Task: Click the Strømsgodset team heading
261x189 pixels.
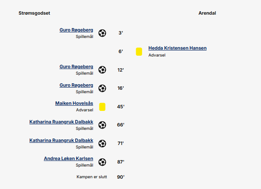Action: pos(34,13)
